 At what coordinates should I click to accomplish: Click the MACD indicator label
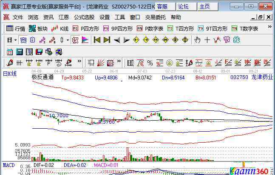click(9, 165)
